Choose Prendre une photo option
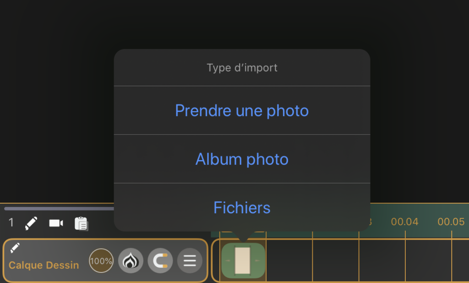Image resolution: width=469 pixels, height=283 pixels. point(242,111)
